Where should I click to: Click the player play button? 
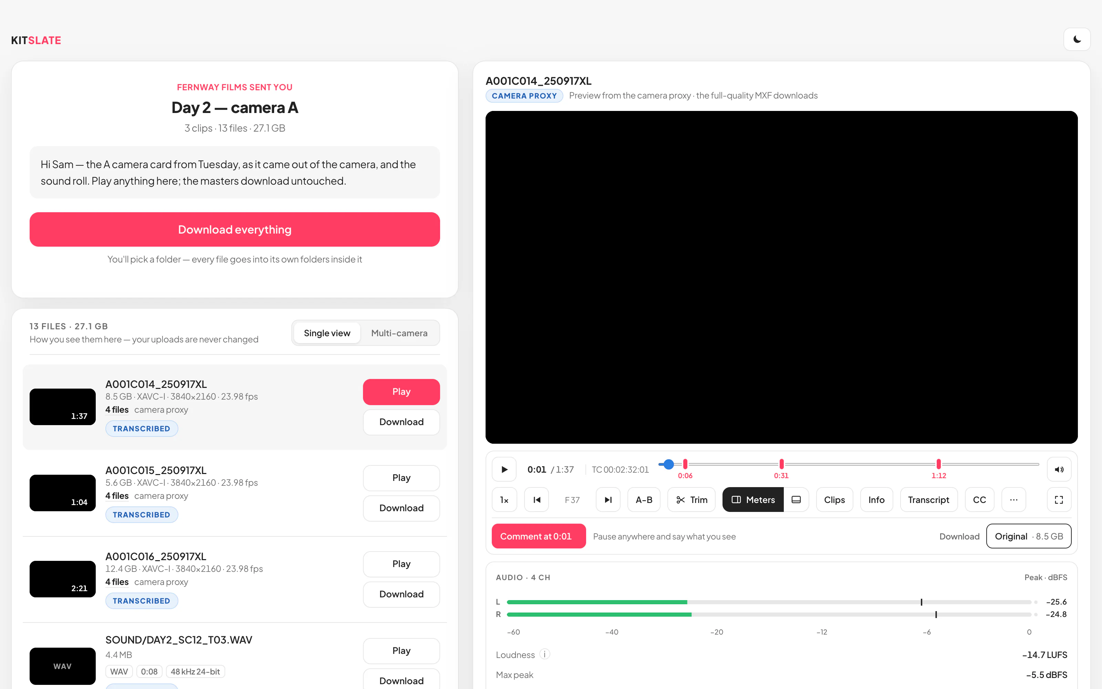coord(504,469)
